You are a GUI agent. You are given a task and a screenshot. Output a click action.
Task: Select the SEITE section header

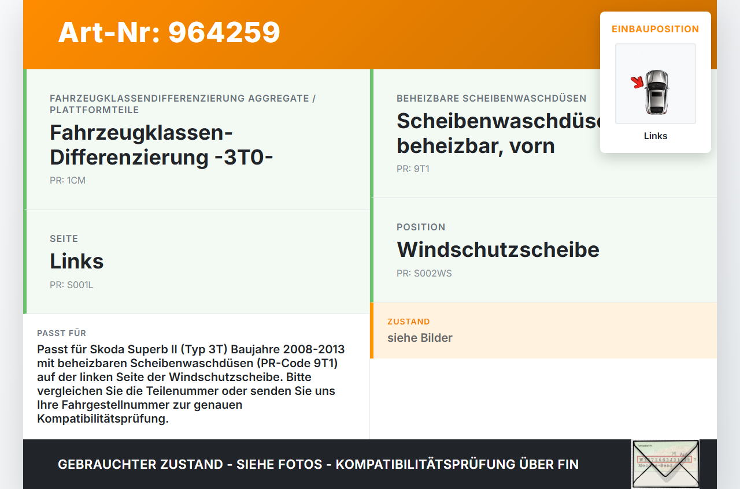[64, 238]
